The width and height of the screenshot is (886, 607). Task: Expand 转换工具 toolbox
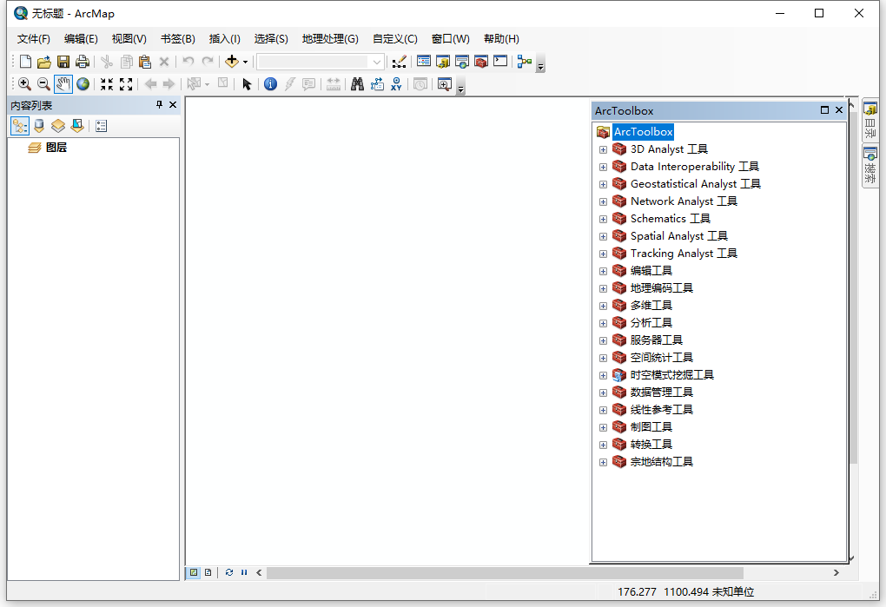pos(603,445)
